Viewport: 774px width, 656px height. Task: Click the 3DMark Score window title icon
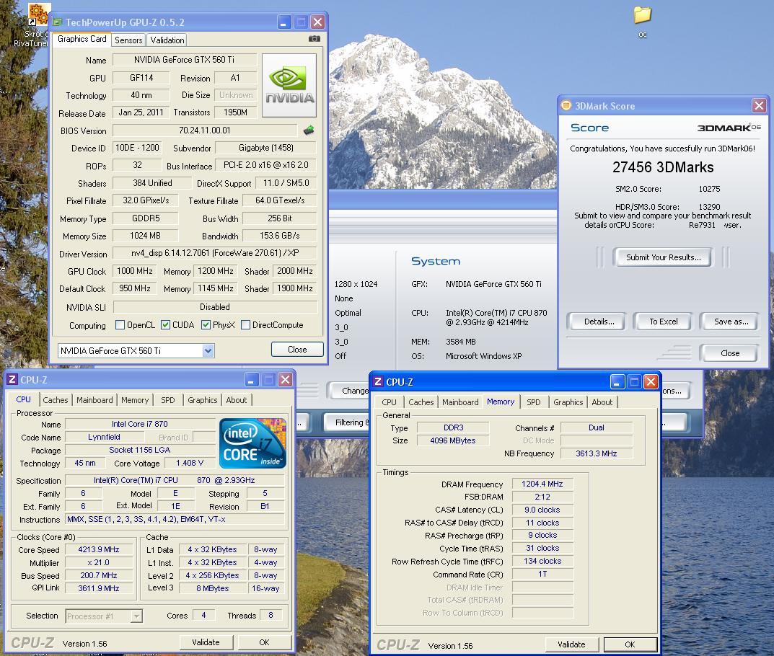coord(566,105)
